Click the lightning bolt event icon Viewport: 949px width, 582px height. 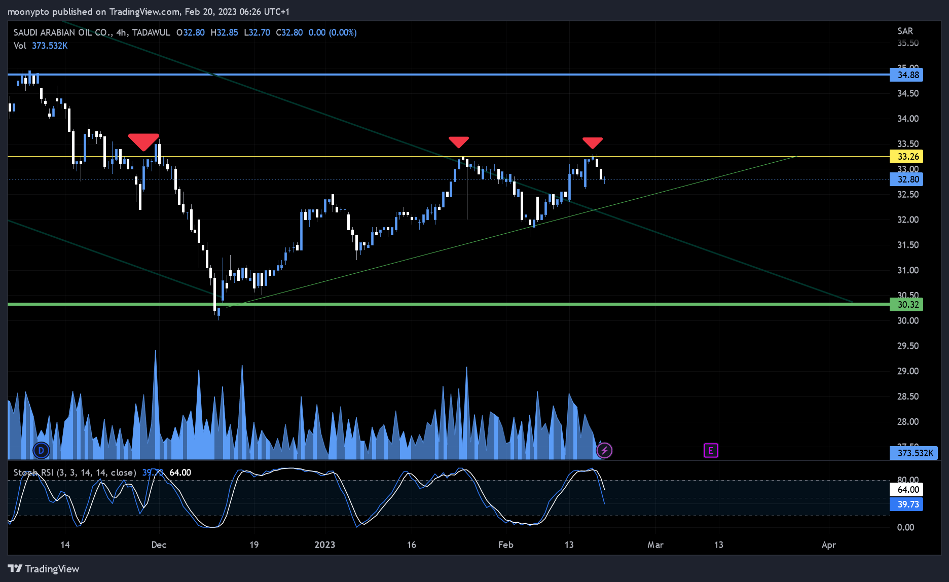[604, 450]
